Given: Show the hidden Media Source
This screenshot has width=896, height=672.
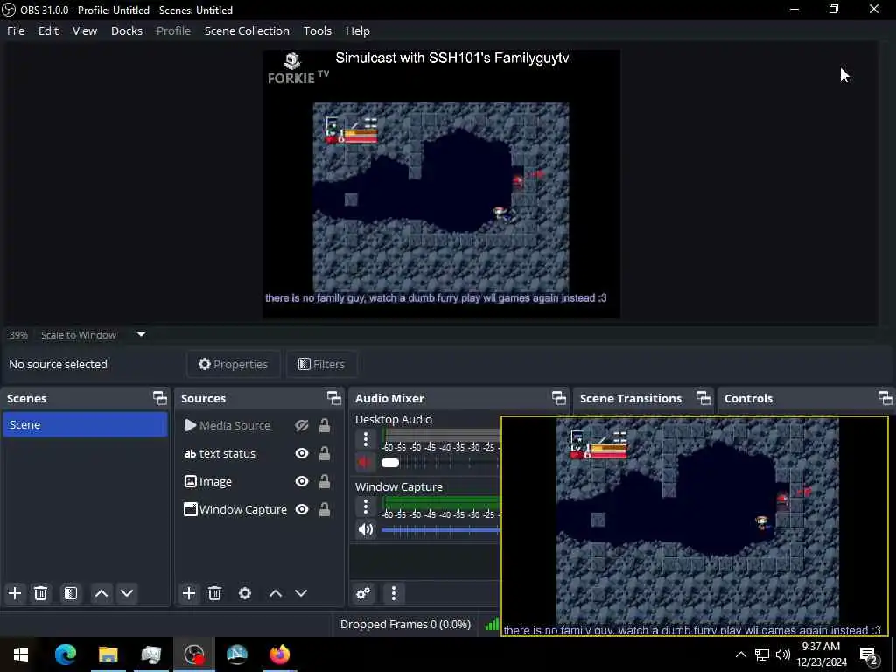Looking at the screenshot, I should coord(302,425).
